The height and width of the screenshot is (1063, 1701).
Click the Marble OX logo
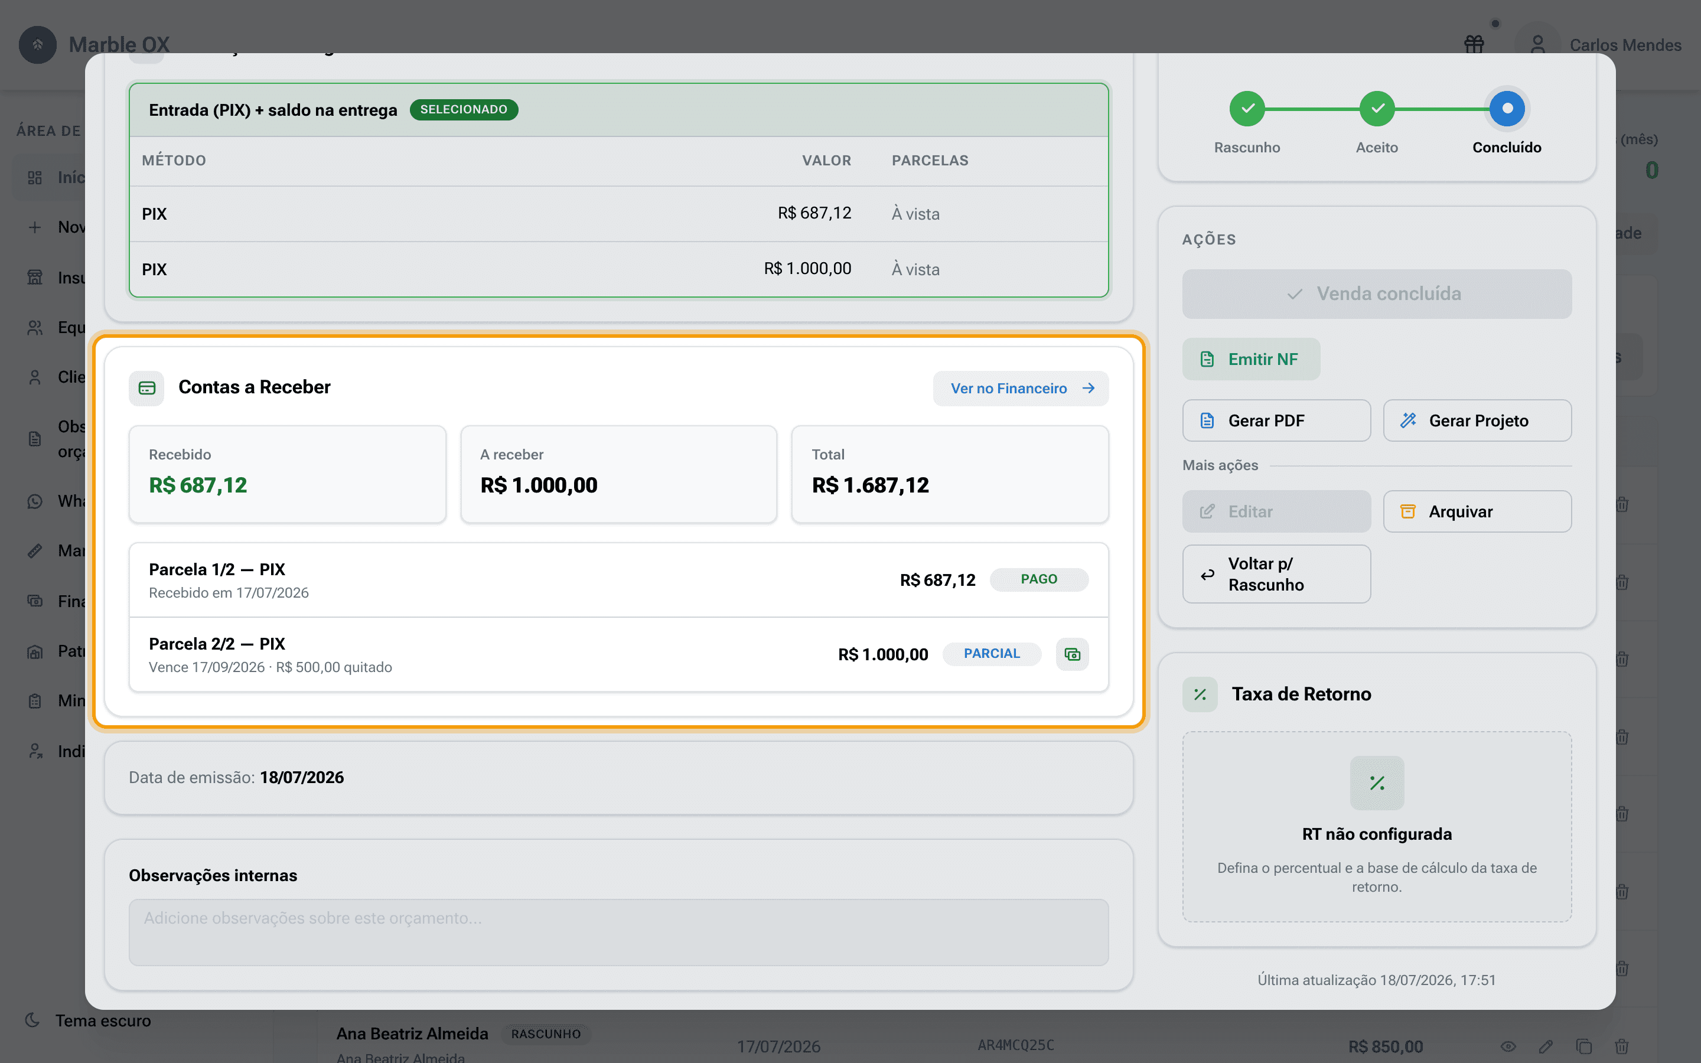click(x=37, y=44)
